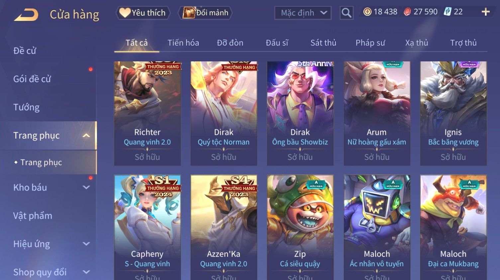Go back using the golden arrow icon
500x280 pixels.
[26, 15]
